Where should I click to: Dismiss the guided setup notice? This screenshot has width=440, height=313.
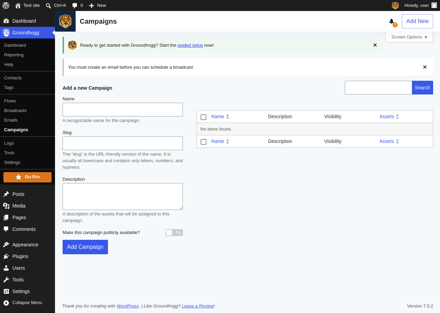point(375,45)
